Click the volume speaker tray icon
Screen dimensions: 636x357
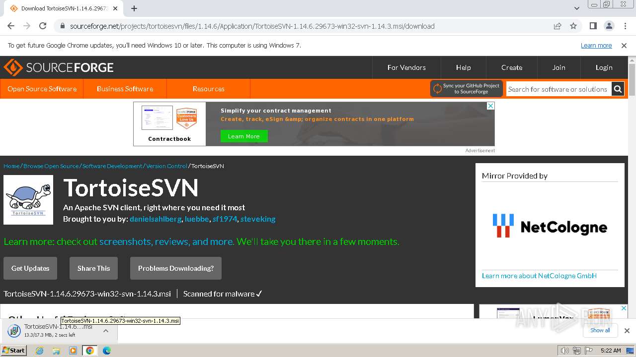pos(565,351)
